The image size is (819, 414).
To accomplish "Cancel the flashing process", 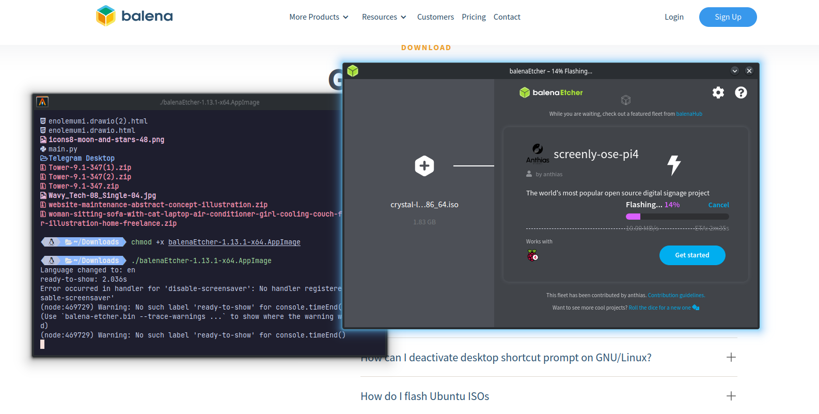I will (x=718, y=205).
